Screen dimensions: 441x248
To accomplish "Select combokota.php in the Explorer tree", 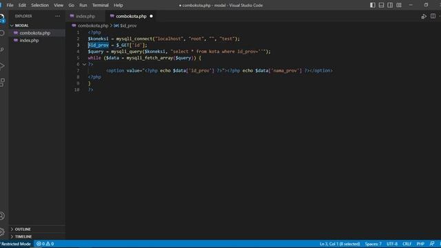I will point(35,33).
